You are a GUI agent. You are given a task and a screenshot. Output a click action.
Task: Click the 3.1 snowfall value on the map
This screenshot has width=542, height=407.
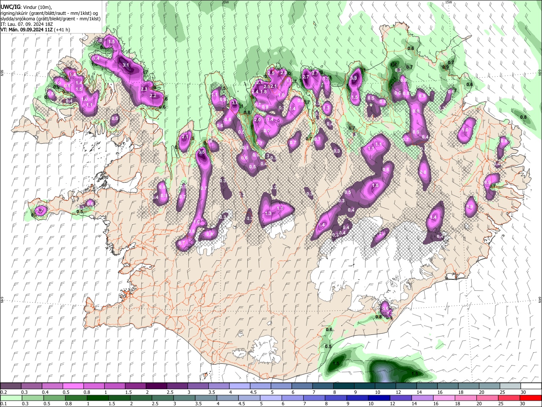[x=126, y=65]
